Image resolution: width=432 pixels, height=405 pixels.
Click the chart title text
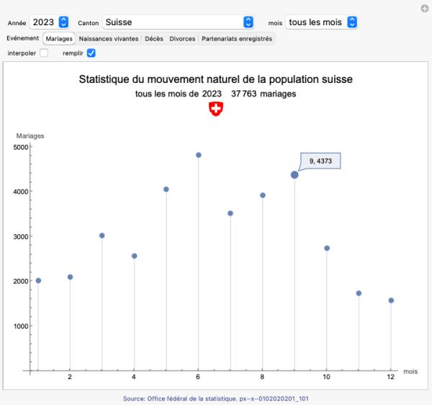click(215, 79)
